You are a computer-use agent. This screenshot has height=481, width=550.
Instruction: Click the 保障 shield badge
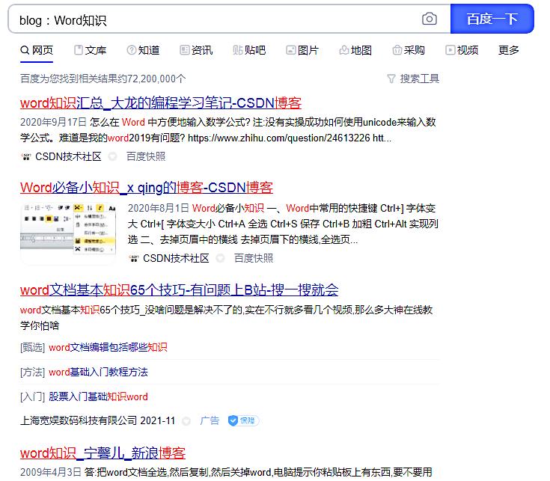point(243,420)
